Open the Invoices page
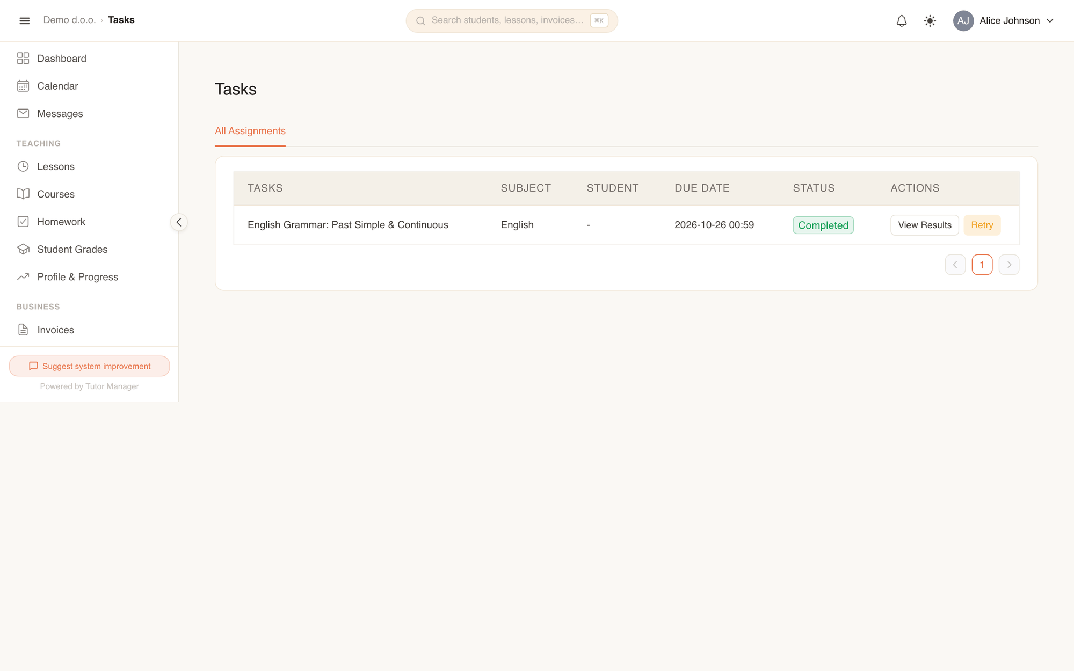The width and height of the screenshot is (1074, 671). [56, 330]
